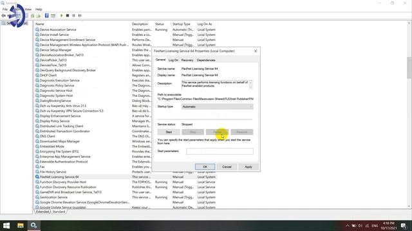The width and height of the screenshot is (412, 231).
Task: Select the Distributed Link Tracking Client row
Action: 93,126
